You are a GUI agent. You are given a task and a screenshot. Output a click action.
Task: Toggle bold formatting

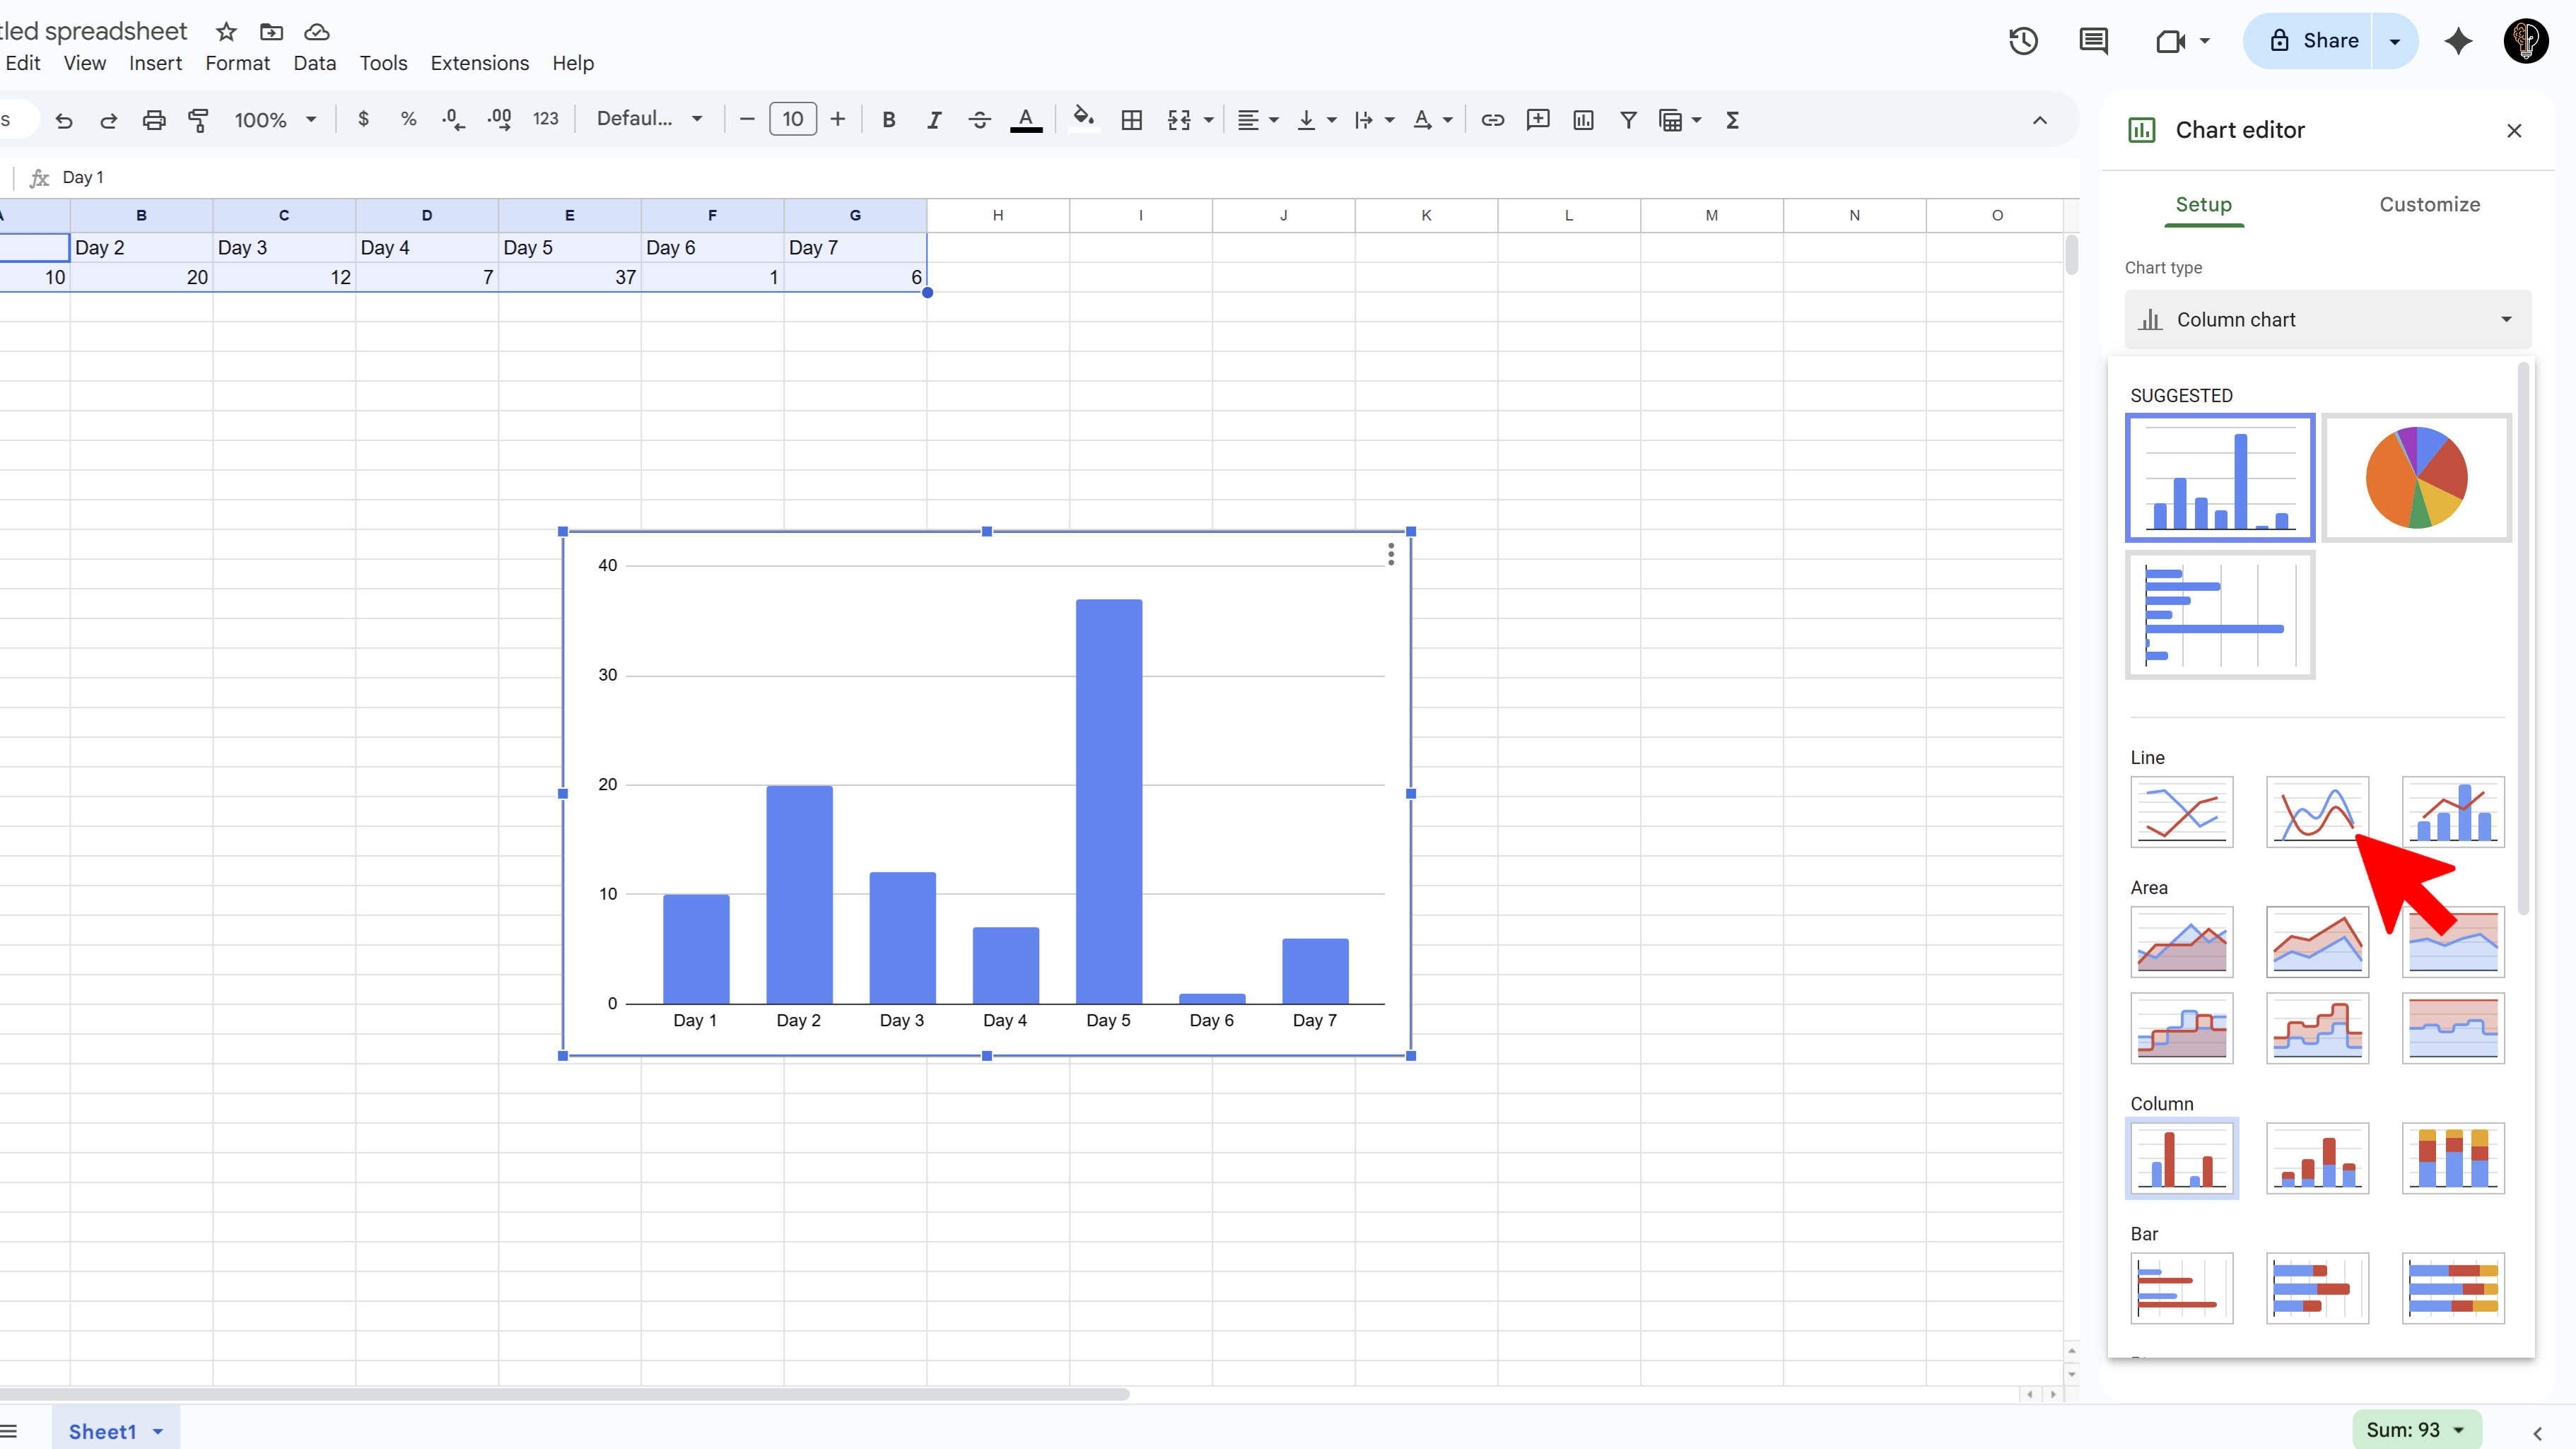coord(889,119)
